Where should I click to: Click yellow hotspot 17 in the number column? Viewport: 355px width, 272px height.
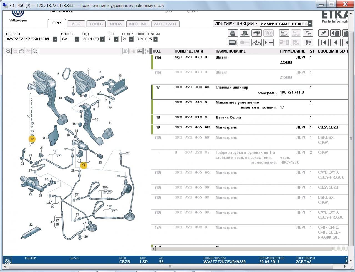pyautogui.click(x=32, y=139)
